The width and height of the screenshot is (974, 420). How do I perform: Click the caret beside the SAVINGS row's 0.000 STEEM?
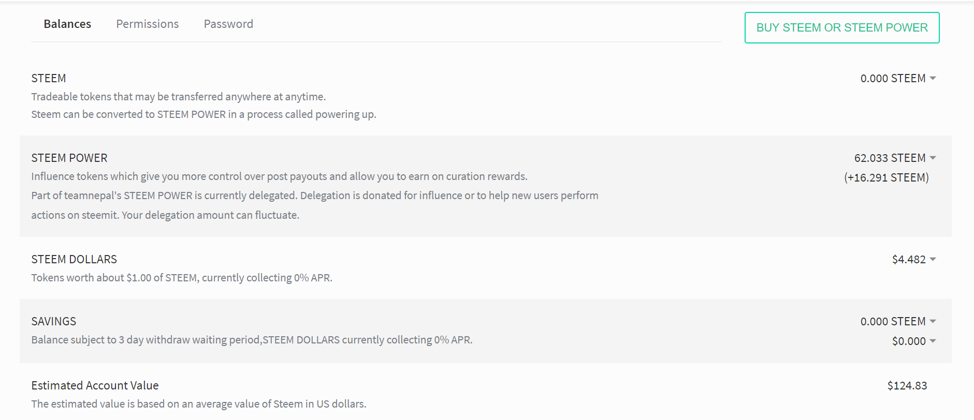coord(933,321)
